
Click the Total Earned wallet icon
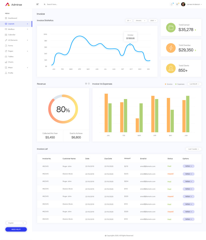pyautogui.click(x=171, y=27)
